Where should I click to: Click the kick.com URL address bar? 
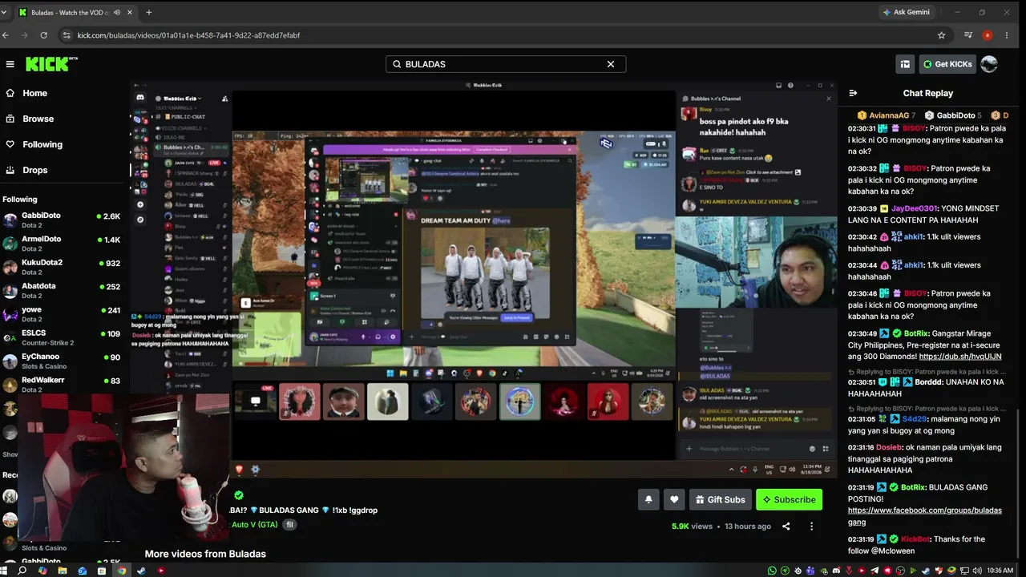[x=188, y=35]
